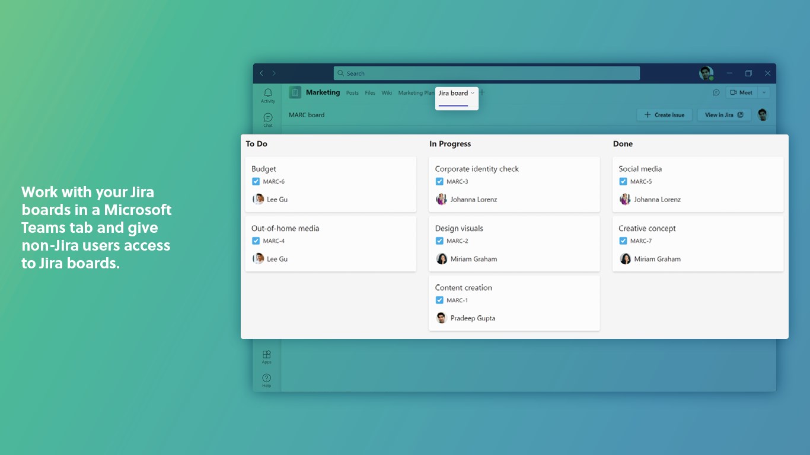Switch to the Posts tab
Screen dimensions: 810x455
(x=352, y=93)
